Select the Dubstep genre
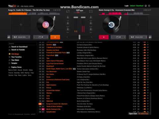Image resolution: width=159 pixels, height=119 pixels. [x=17, y=73]
